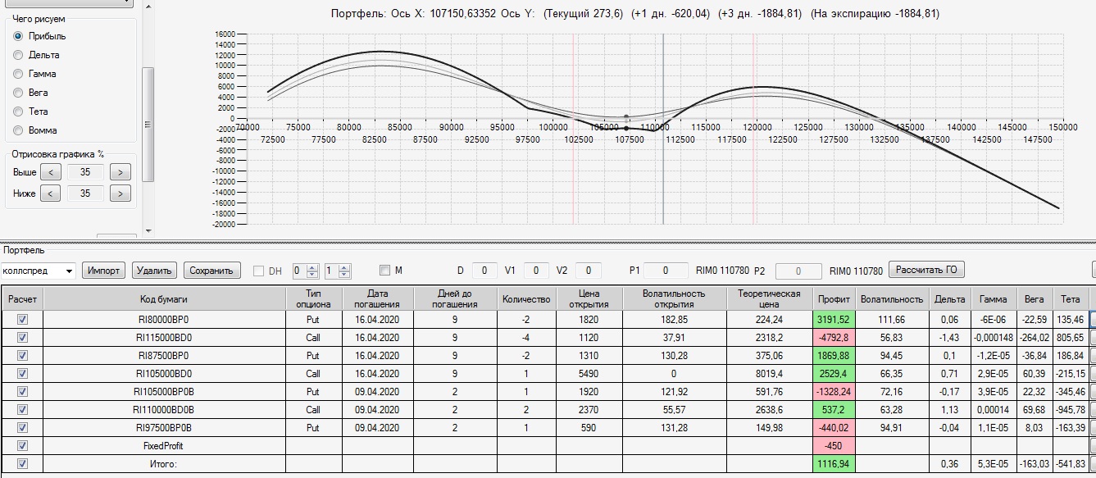The image size is (1096, 478).
Task: Uncheck Расчет for Итого row
Action: tap(22, 464)
